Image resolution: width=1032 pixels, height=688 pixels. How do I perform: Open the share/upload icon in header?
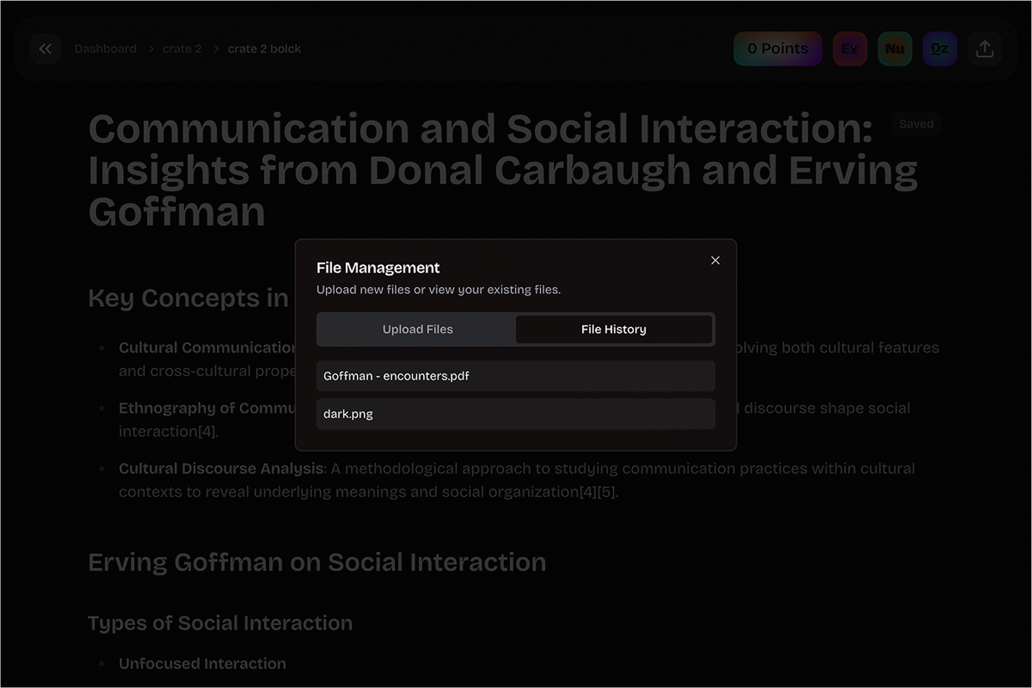click(x=984, y=49)
